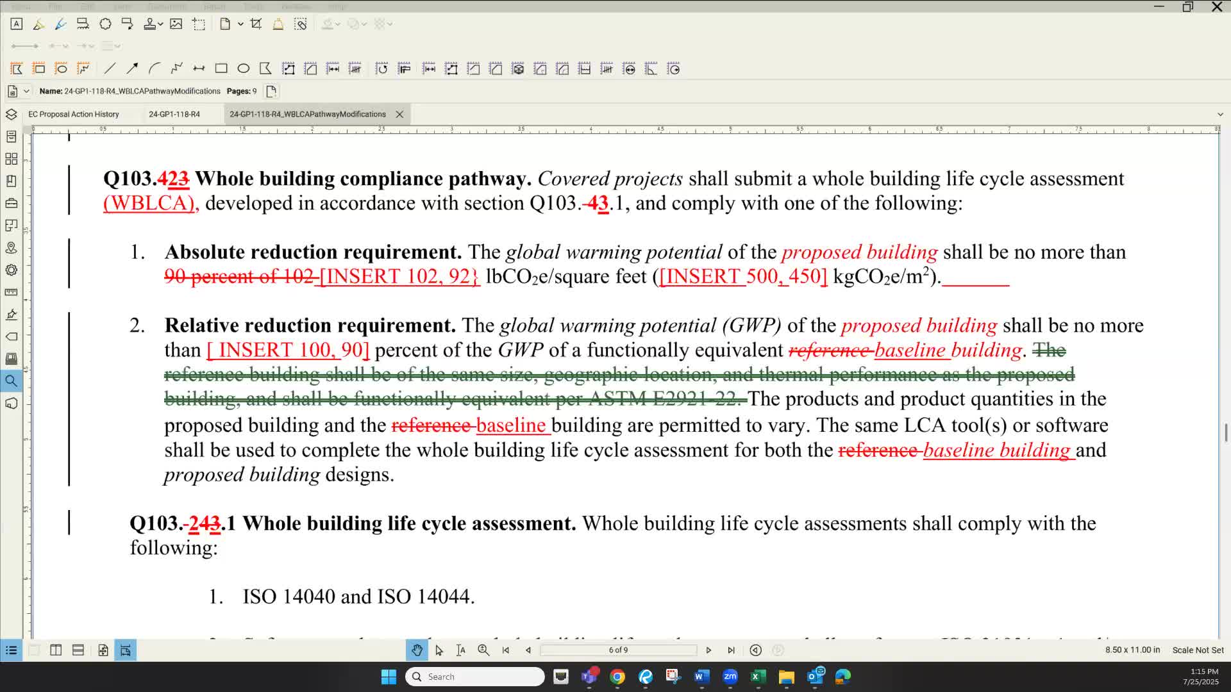The image size is (1231, 692).
Task: Open the file properties dropdown near Name
Action: [26, 91]
